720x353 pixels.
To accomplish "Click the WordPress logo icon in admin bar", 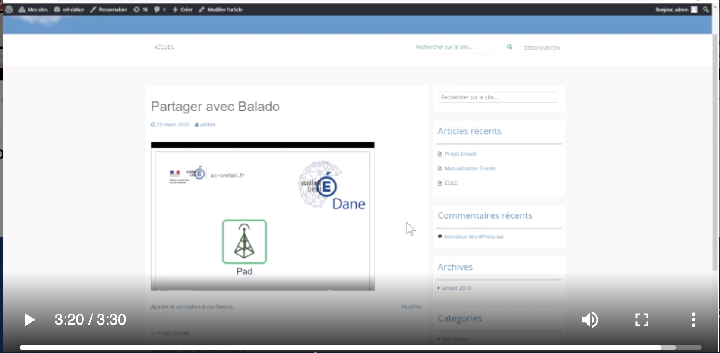I will 9,9.
